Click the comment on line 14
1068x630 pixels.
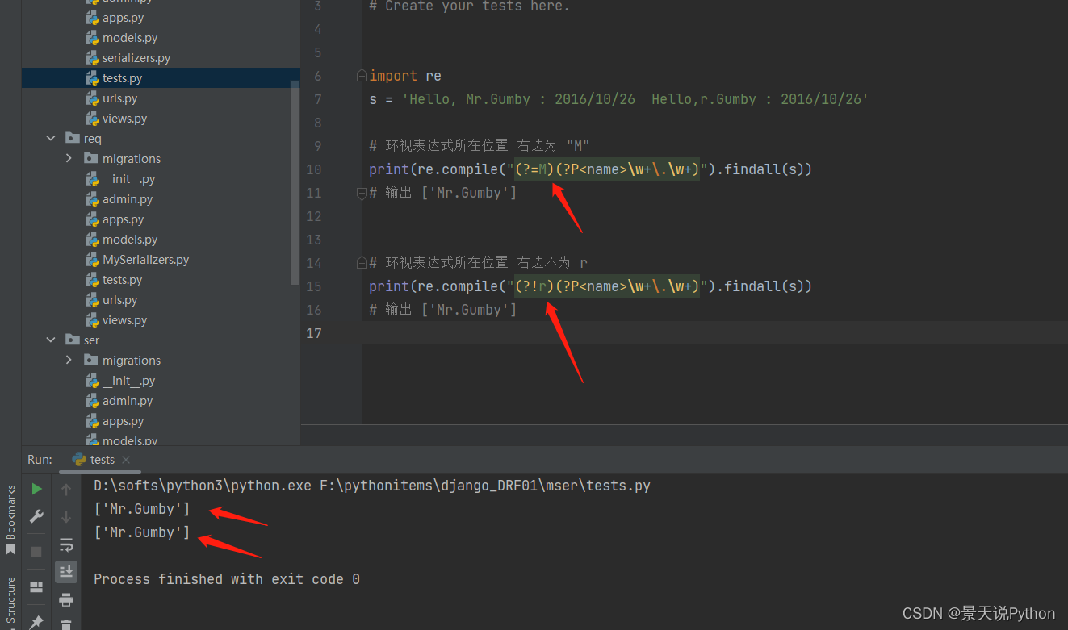478,263
